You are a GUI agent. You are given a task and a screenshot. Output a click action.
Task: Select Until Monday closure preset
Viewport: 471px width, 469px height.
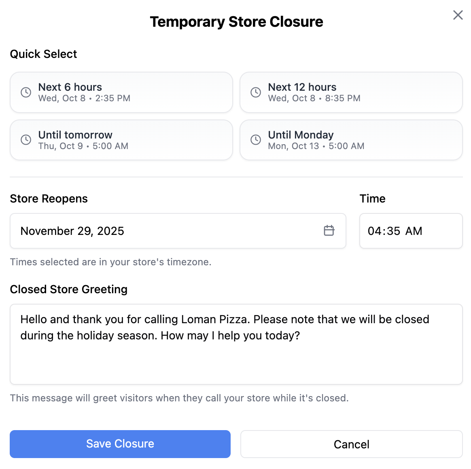(x=351, y=140)
